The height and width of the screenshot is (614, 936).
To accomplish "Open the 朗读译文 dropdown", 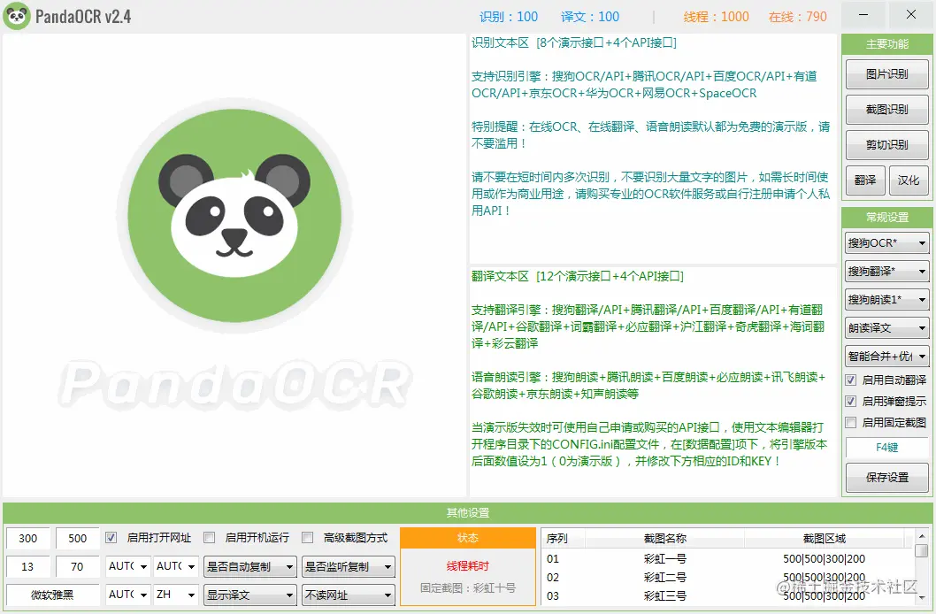I will 887,328.
